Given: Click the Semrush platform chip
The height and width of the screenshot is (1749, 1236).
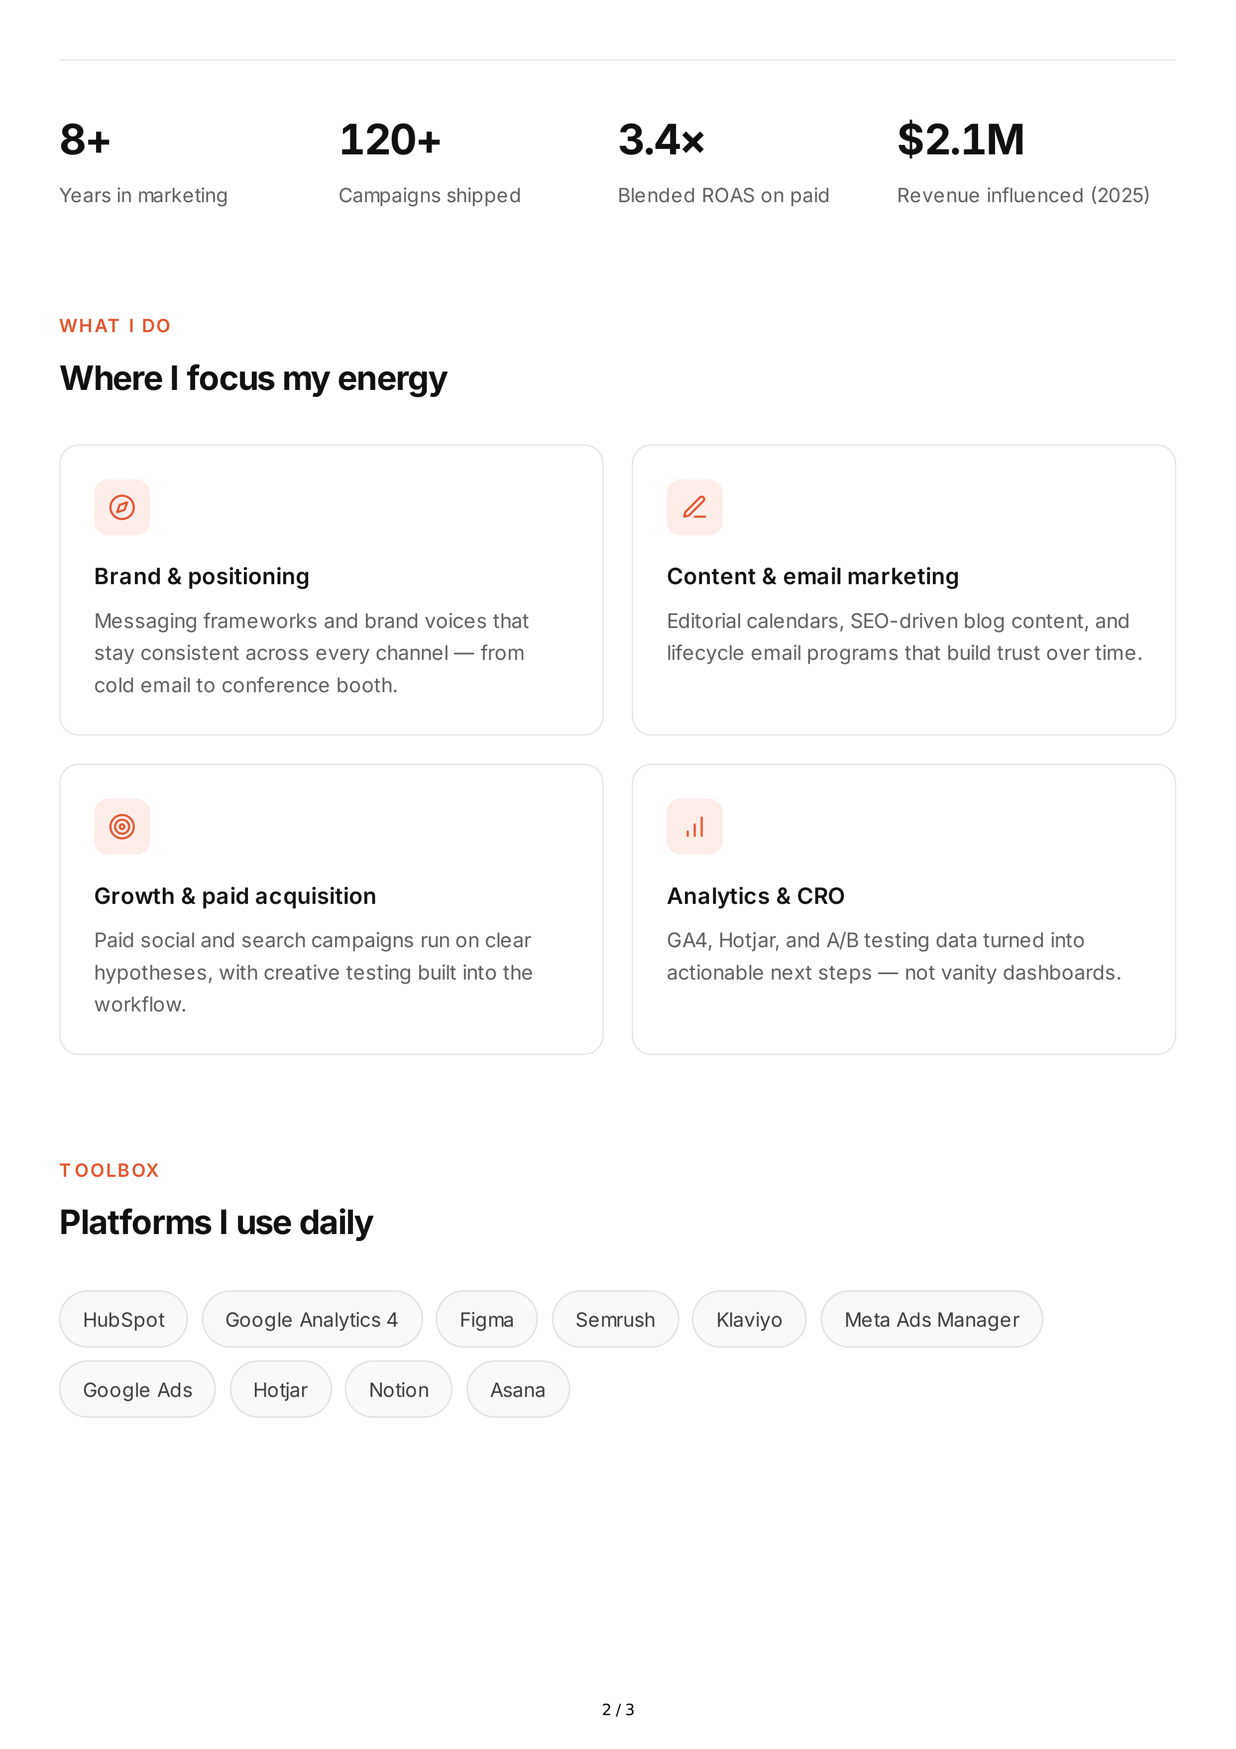Looking at the screenshot, I should pyautogui.click(x=615, y=1319).
